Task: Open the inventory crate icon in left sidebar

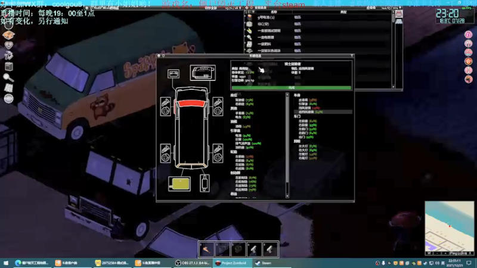Action: coord(8,35)
